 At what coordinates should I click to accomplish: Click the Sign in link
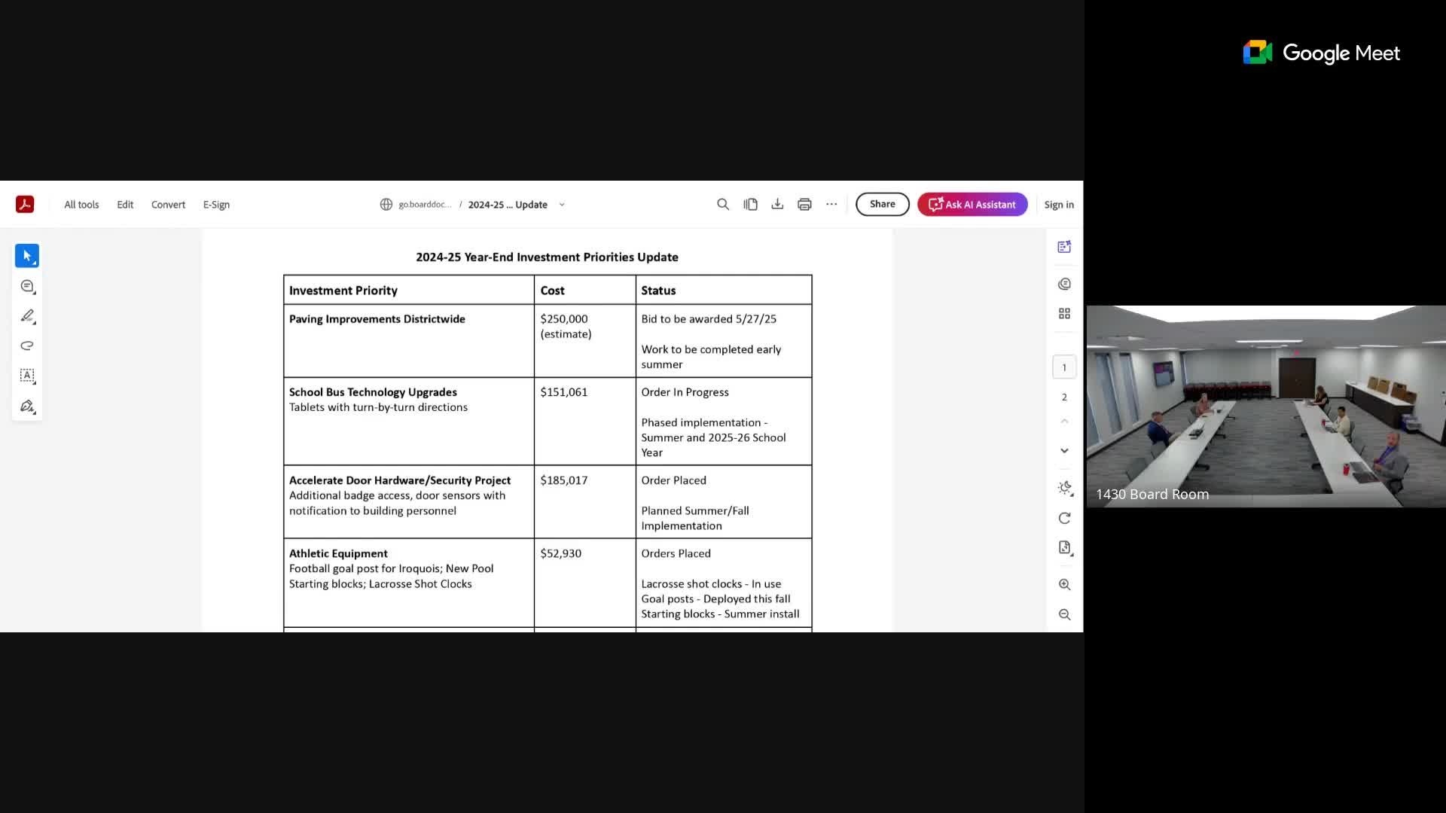(x=1059, y=204)
